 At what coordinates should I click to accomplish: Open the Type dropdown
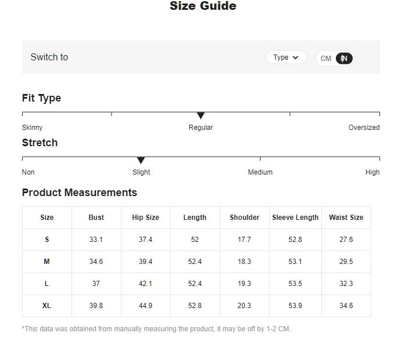[285, 57]
